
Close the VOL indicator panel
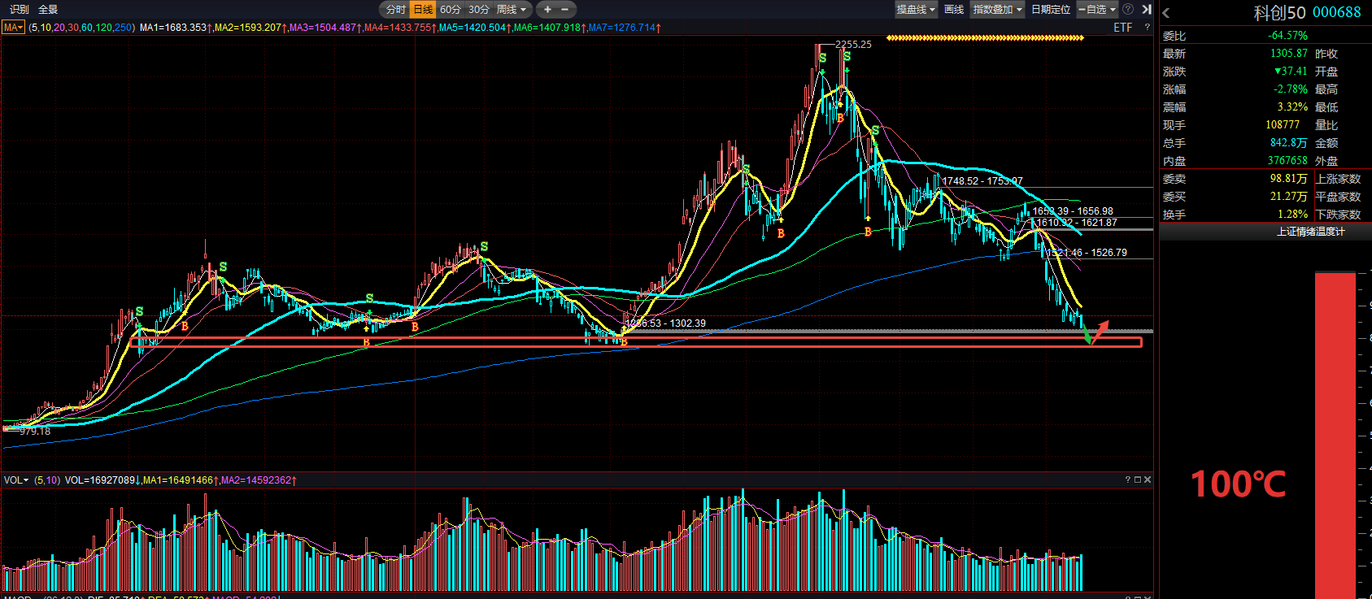(1148, 480)
